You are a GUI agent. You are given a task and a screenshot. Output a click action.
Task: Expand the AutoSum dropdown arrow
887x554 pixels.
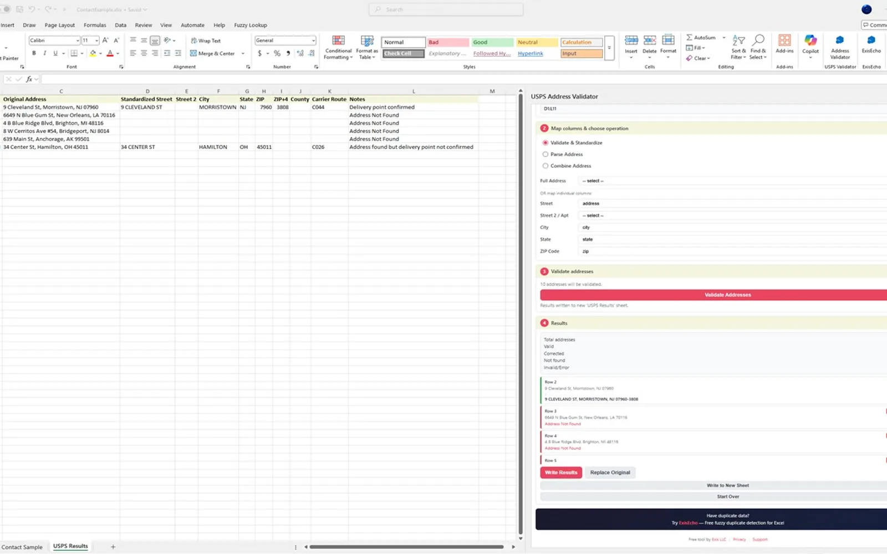724,38
